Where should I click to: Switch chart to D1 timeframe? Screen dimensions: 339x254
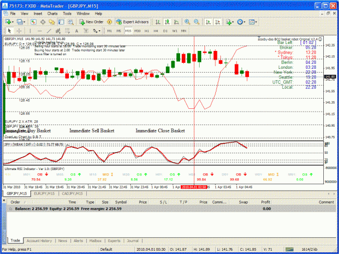tap(165, 31)
